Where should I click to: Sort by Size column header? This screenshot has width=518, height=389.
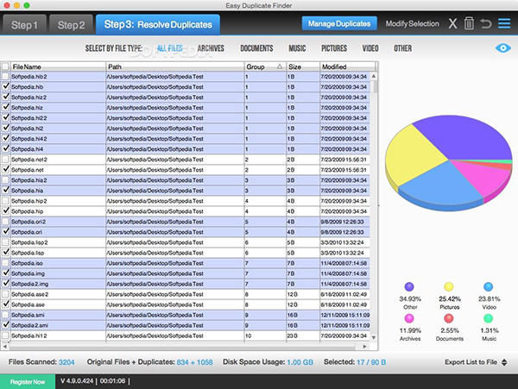pyautogui.click(x=303, y=66)
